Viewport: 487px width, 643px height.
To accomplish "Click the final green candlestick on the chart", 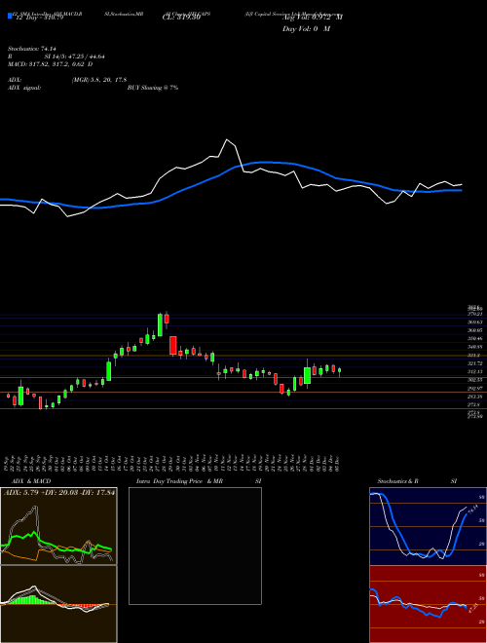I will [x=339, y=370].
